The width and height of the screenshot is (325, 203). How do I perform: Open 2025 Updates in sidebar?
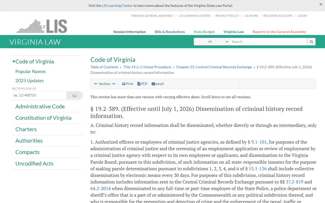(29, 81)
